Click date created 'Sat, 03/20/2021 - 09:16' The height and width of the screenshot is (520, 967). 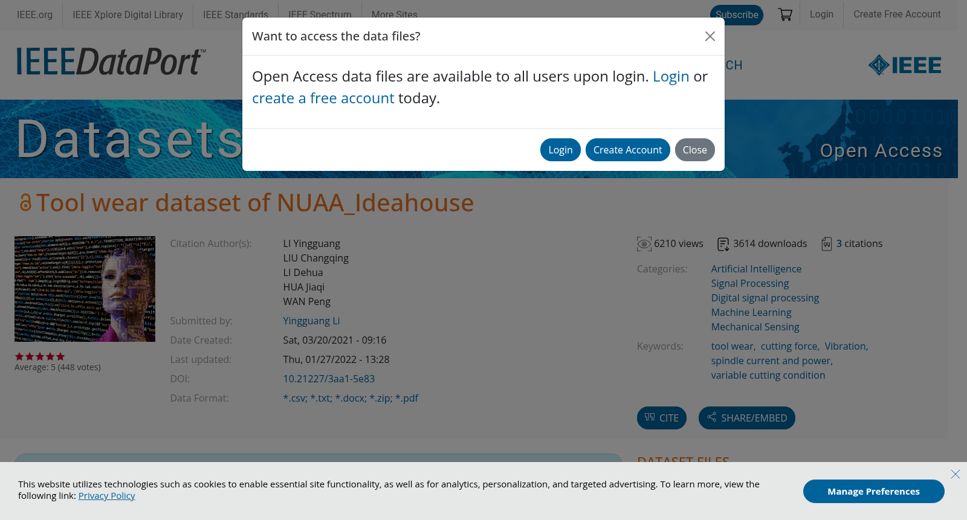(334, 341)
